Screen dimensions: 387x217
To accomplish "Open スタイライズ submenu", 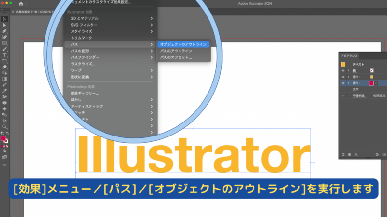I will (110, 31).
